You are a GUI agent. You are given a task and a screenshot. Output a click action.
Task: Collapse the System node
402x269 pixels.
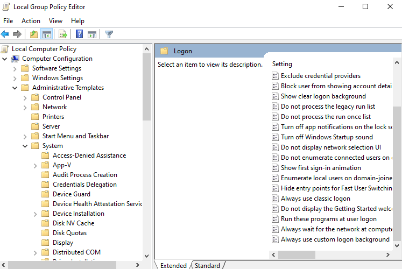[25, 146]
